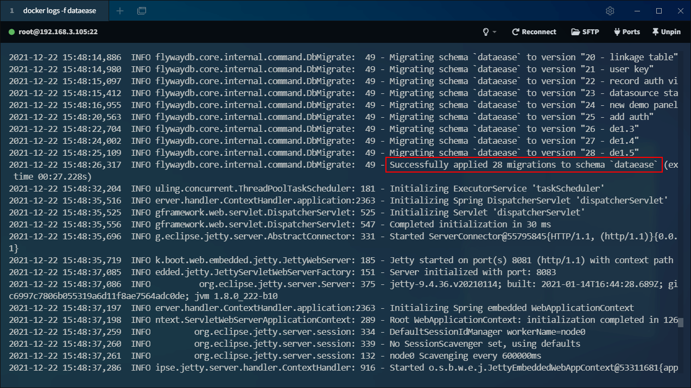Expand the dropdown arrow beside the lightbulb
This screenshot has width=691, height=388.
click(495, 32)
